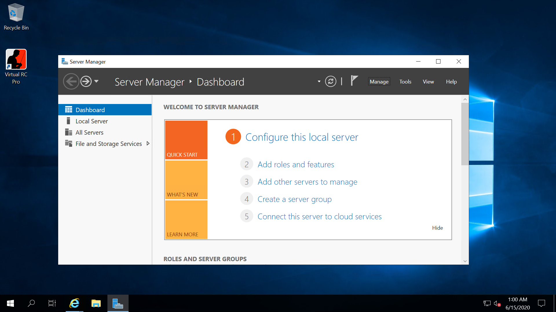
Task: Click the Local Server icon
Action: (69, 121)
